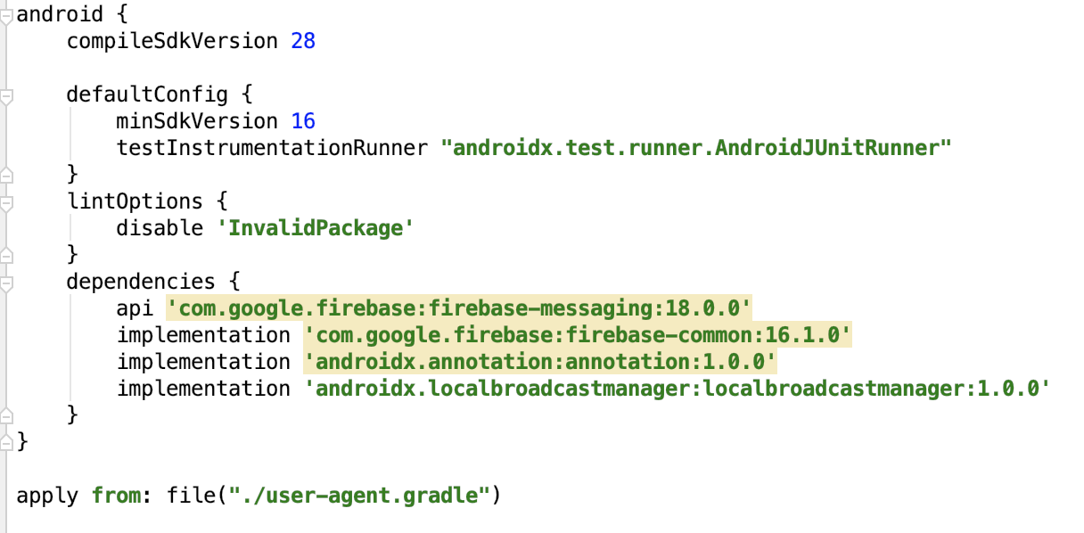Click implementation keyword before androidx.annotation
1084x533 pixels.
pyautogui.click(x=203, y=363)
